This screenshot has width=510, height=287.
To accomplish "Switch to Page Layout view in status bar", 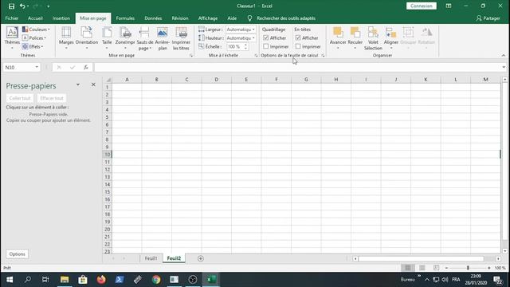I will point(422,268).
